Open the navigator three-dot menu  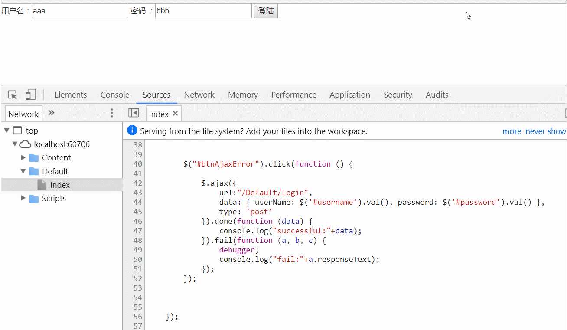[112, 113]
